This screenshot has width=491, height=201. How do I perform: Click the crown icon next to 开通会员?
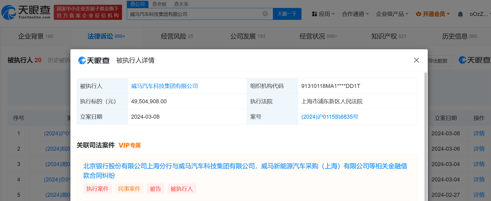click(418, 14)
